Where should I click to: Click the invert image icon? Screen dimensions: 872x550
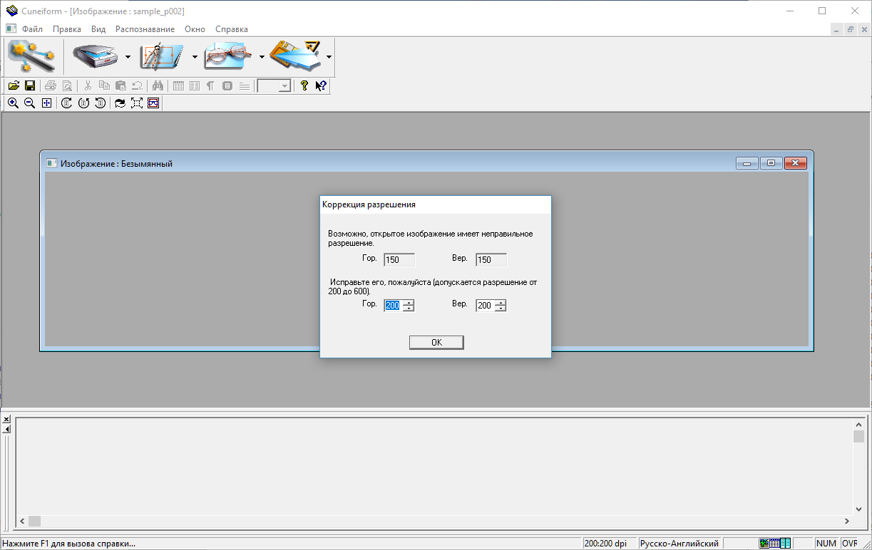120,103
